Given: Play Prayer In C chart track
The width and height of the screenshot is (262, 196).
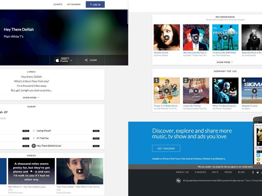Looking at the screenshot, I should tap(167, 91).
